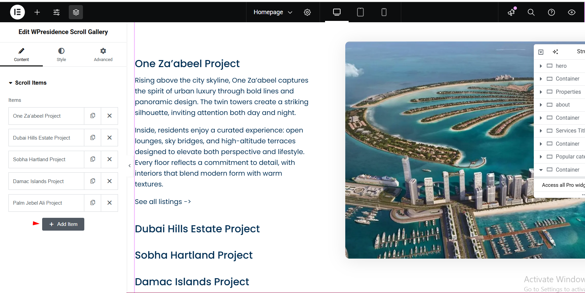Toggle the Structure layers icon
Image resolution: width=585 pixels, height=293 pixels.
pyautogui.click(x=76, y=12)
